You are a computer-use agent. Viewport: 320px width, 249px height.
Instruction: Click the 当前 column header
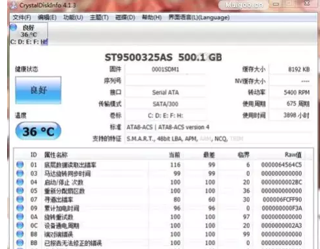pos(175,154)
